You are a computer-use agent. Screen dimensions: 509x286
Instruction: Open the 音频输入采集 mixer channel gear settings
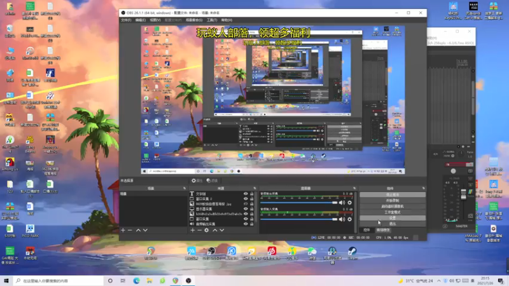(x=349, y=219)
